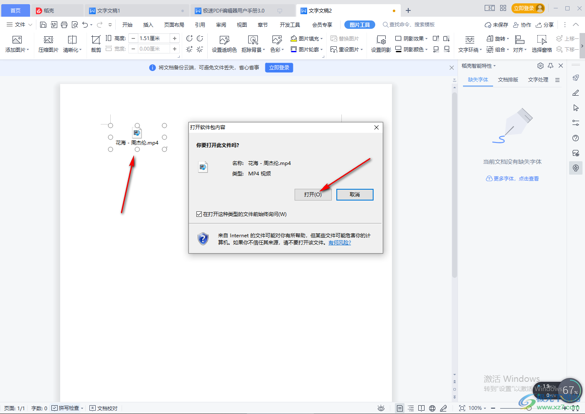Click the Undo arrow icon
The width and height of the screenshot is (585, 414).
pyautogui.click(x=85, y=25)
